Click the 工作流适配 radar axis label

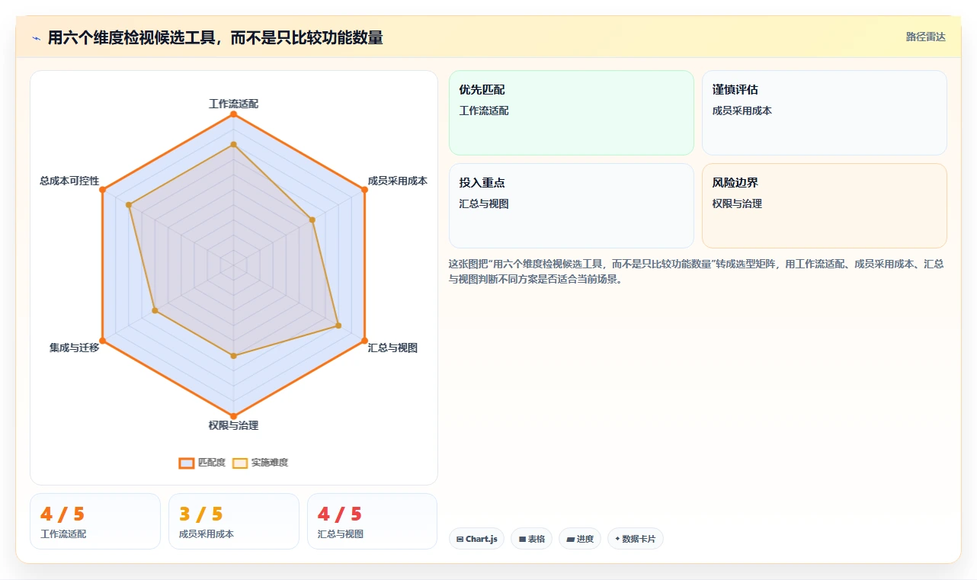pos(233,104)
